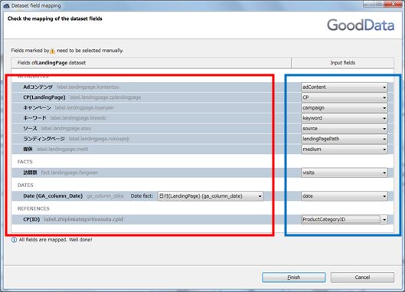Select the Date (GA_column_Date) row label
Image resolution: width=405 pixels, height=292 pixels.
click(x=53, y=196)
